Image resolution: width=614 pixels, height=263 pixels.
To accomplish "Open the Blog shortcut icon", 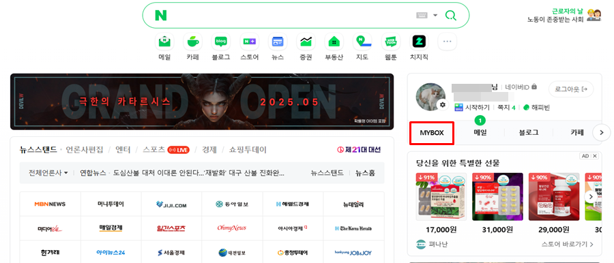I will point(221,42).
